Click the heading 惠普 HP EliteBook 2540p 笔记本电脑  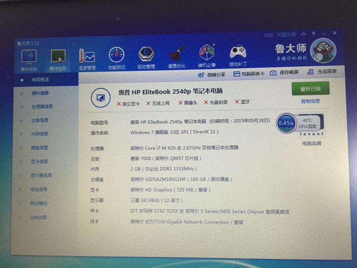[171, 92]
